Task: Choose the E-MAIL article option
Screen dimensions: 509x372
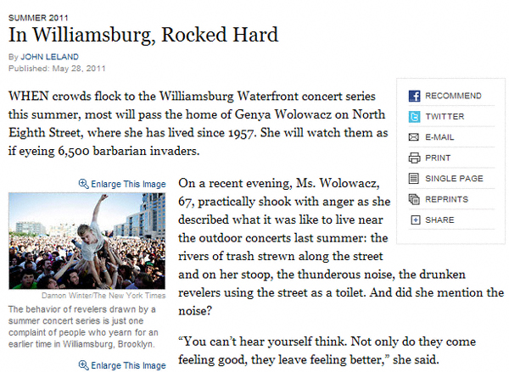Action: pos(441,137)
